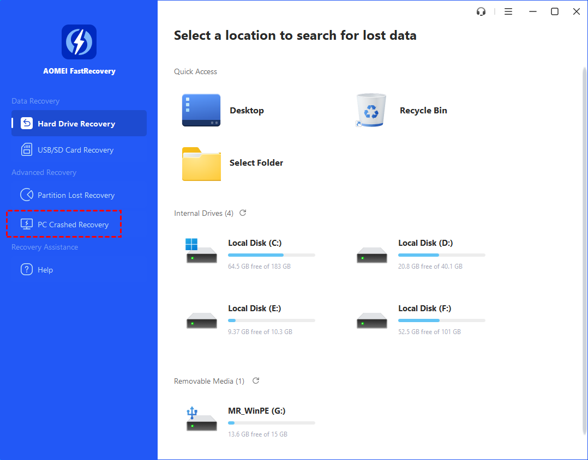Image resolution: width=588 pixels, height=460 pixels.
Task: Click the Local Disk (C:) name
Action: [x=255, y=243]
